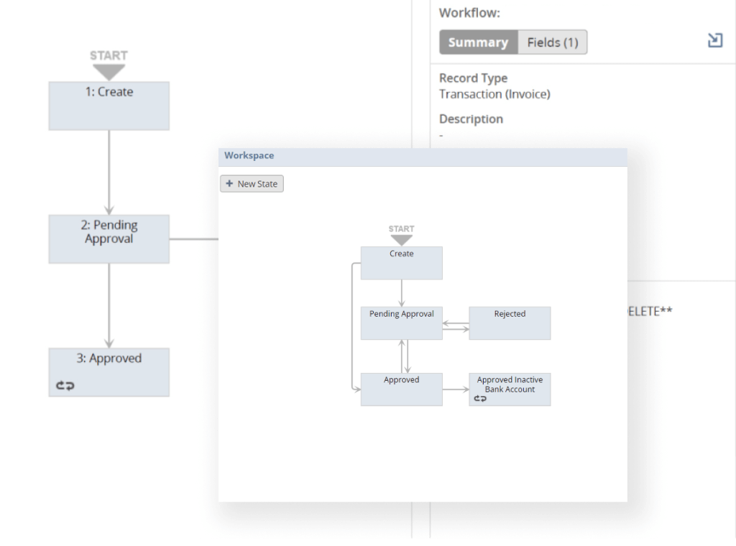The height and width of the screenshot is (546, 736).
Task: Add a state with New State button
Action: [252, 184]
